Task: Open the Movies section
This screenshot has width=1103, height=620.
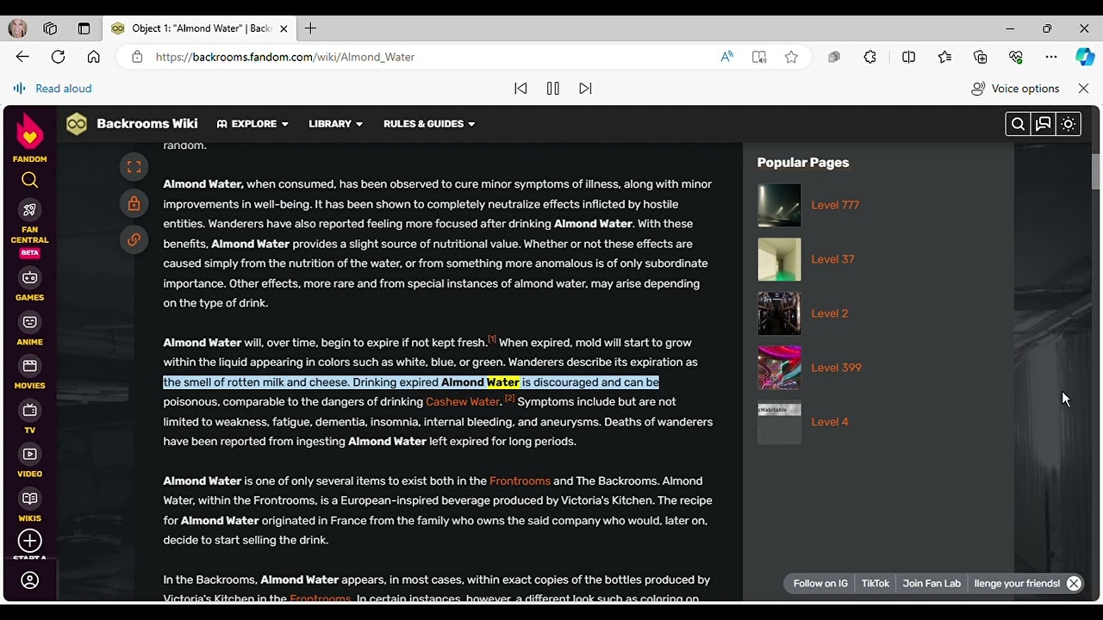Action: pyautogui.click(x=30, y=374)
